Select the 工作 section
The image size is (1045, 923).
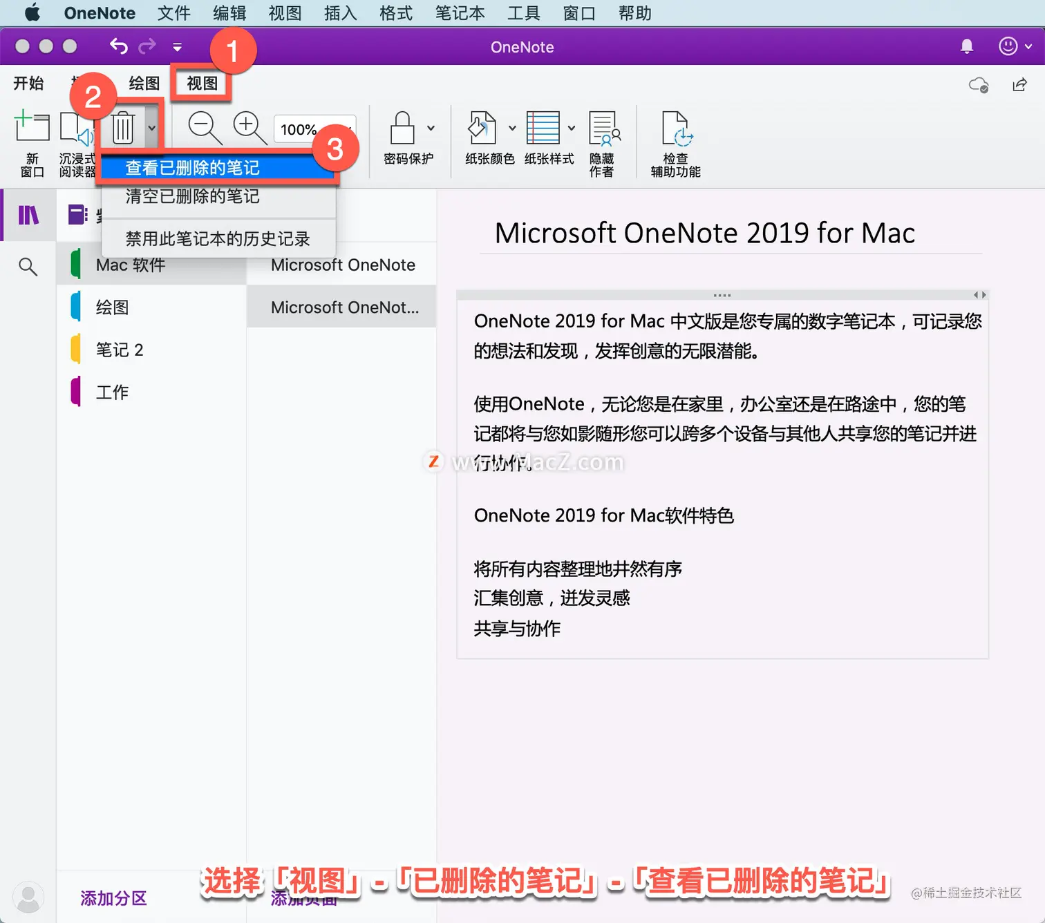152,392
